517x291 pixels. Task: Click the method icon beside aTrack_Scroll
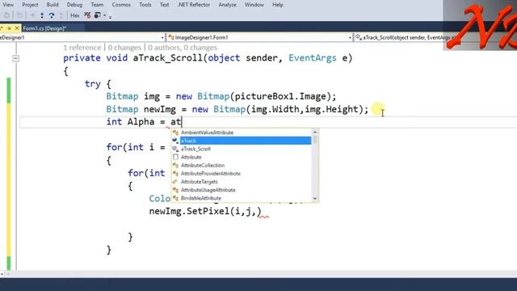(175, 149)
